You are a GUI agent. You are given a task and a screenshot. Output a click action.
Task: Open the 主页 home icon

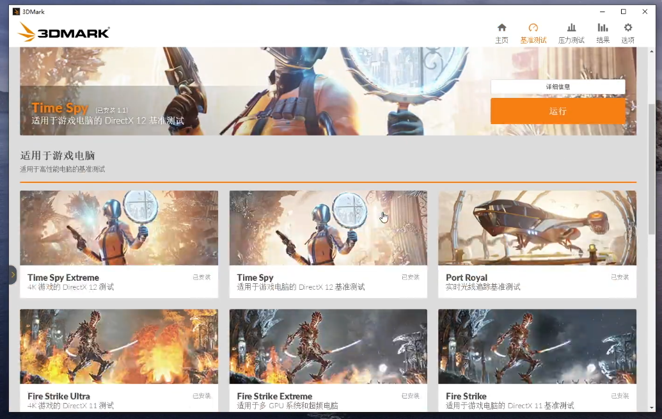tap(501, 33)
